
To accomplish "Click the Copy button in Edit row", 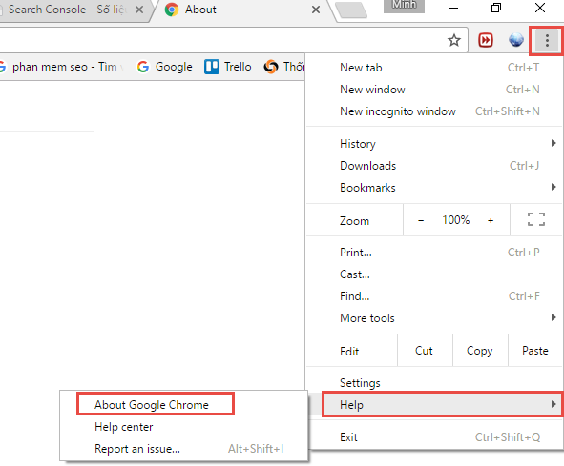I will (479, 351).
